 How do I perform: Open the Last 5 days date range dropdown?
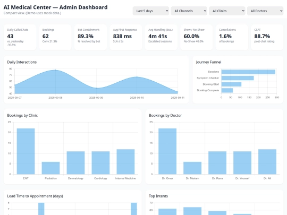[151, 11]
